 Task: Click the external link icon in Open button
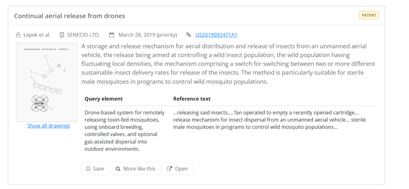[x=169, y=169]
